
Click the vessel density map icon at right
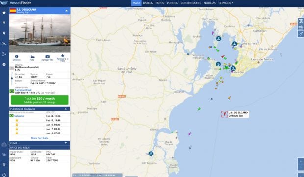(301, 27)
